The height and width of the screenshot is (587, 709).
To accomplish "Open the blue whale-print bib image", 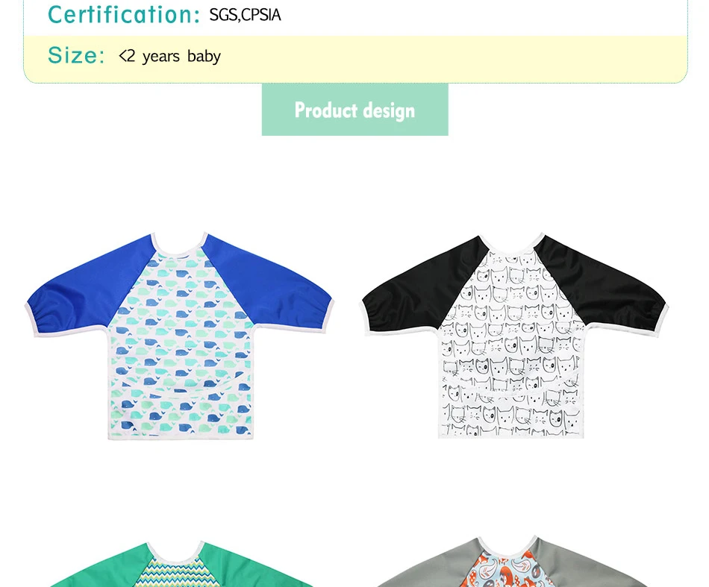I will click(x=180, y=336).
